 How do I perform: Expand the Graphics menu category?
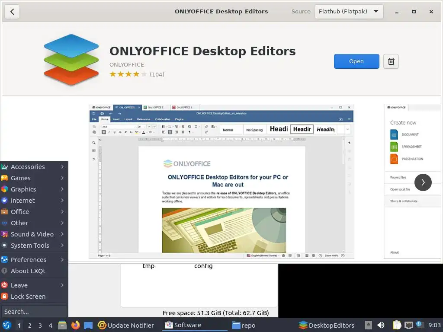point(34,189)
